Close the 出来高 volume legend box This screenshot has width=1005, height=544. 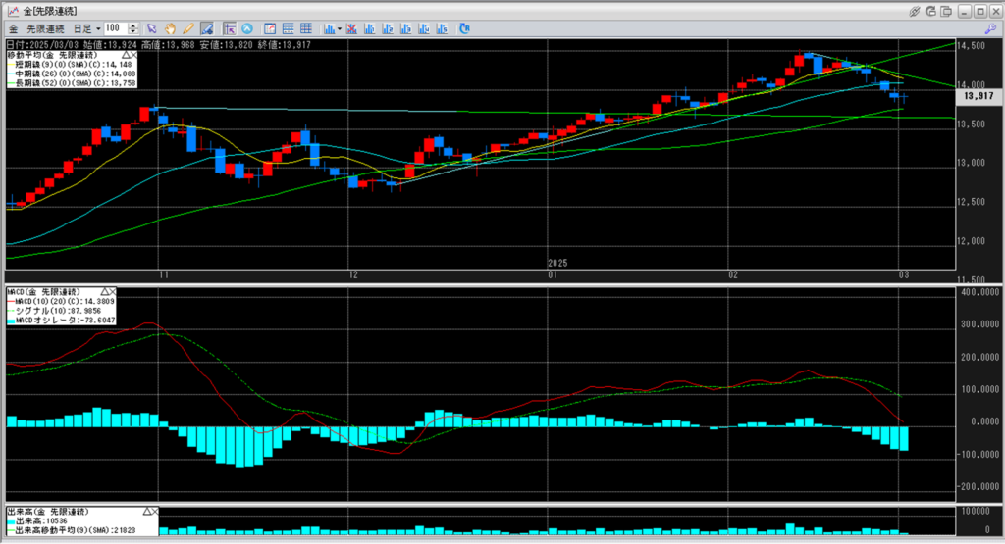156,512
